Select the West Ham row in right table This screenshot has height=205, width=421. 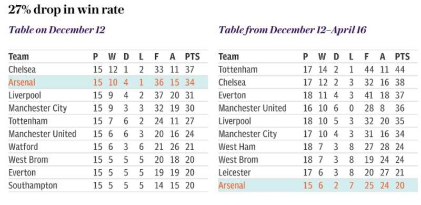[318, 147]
